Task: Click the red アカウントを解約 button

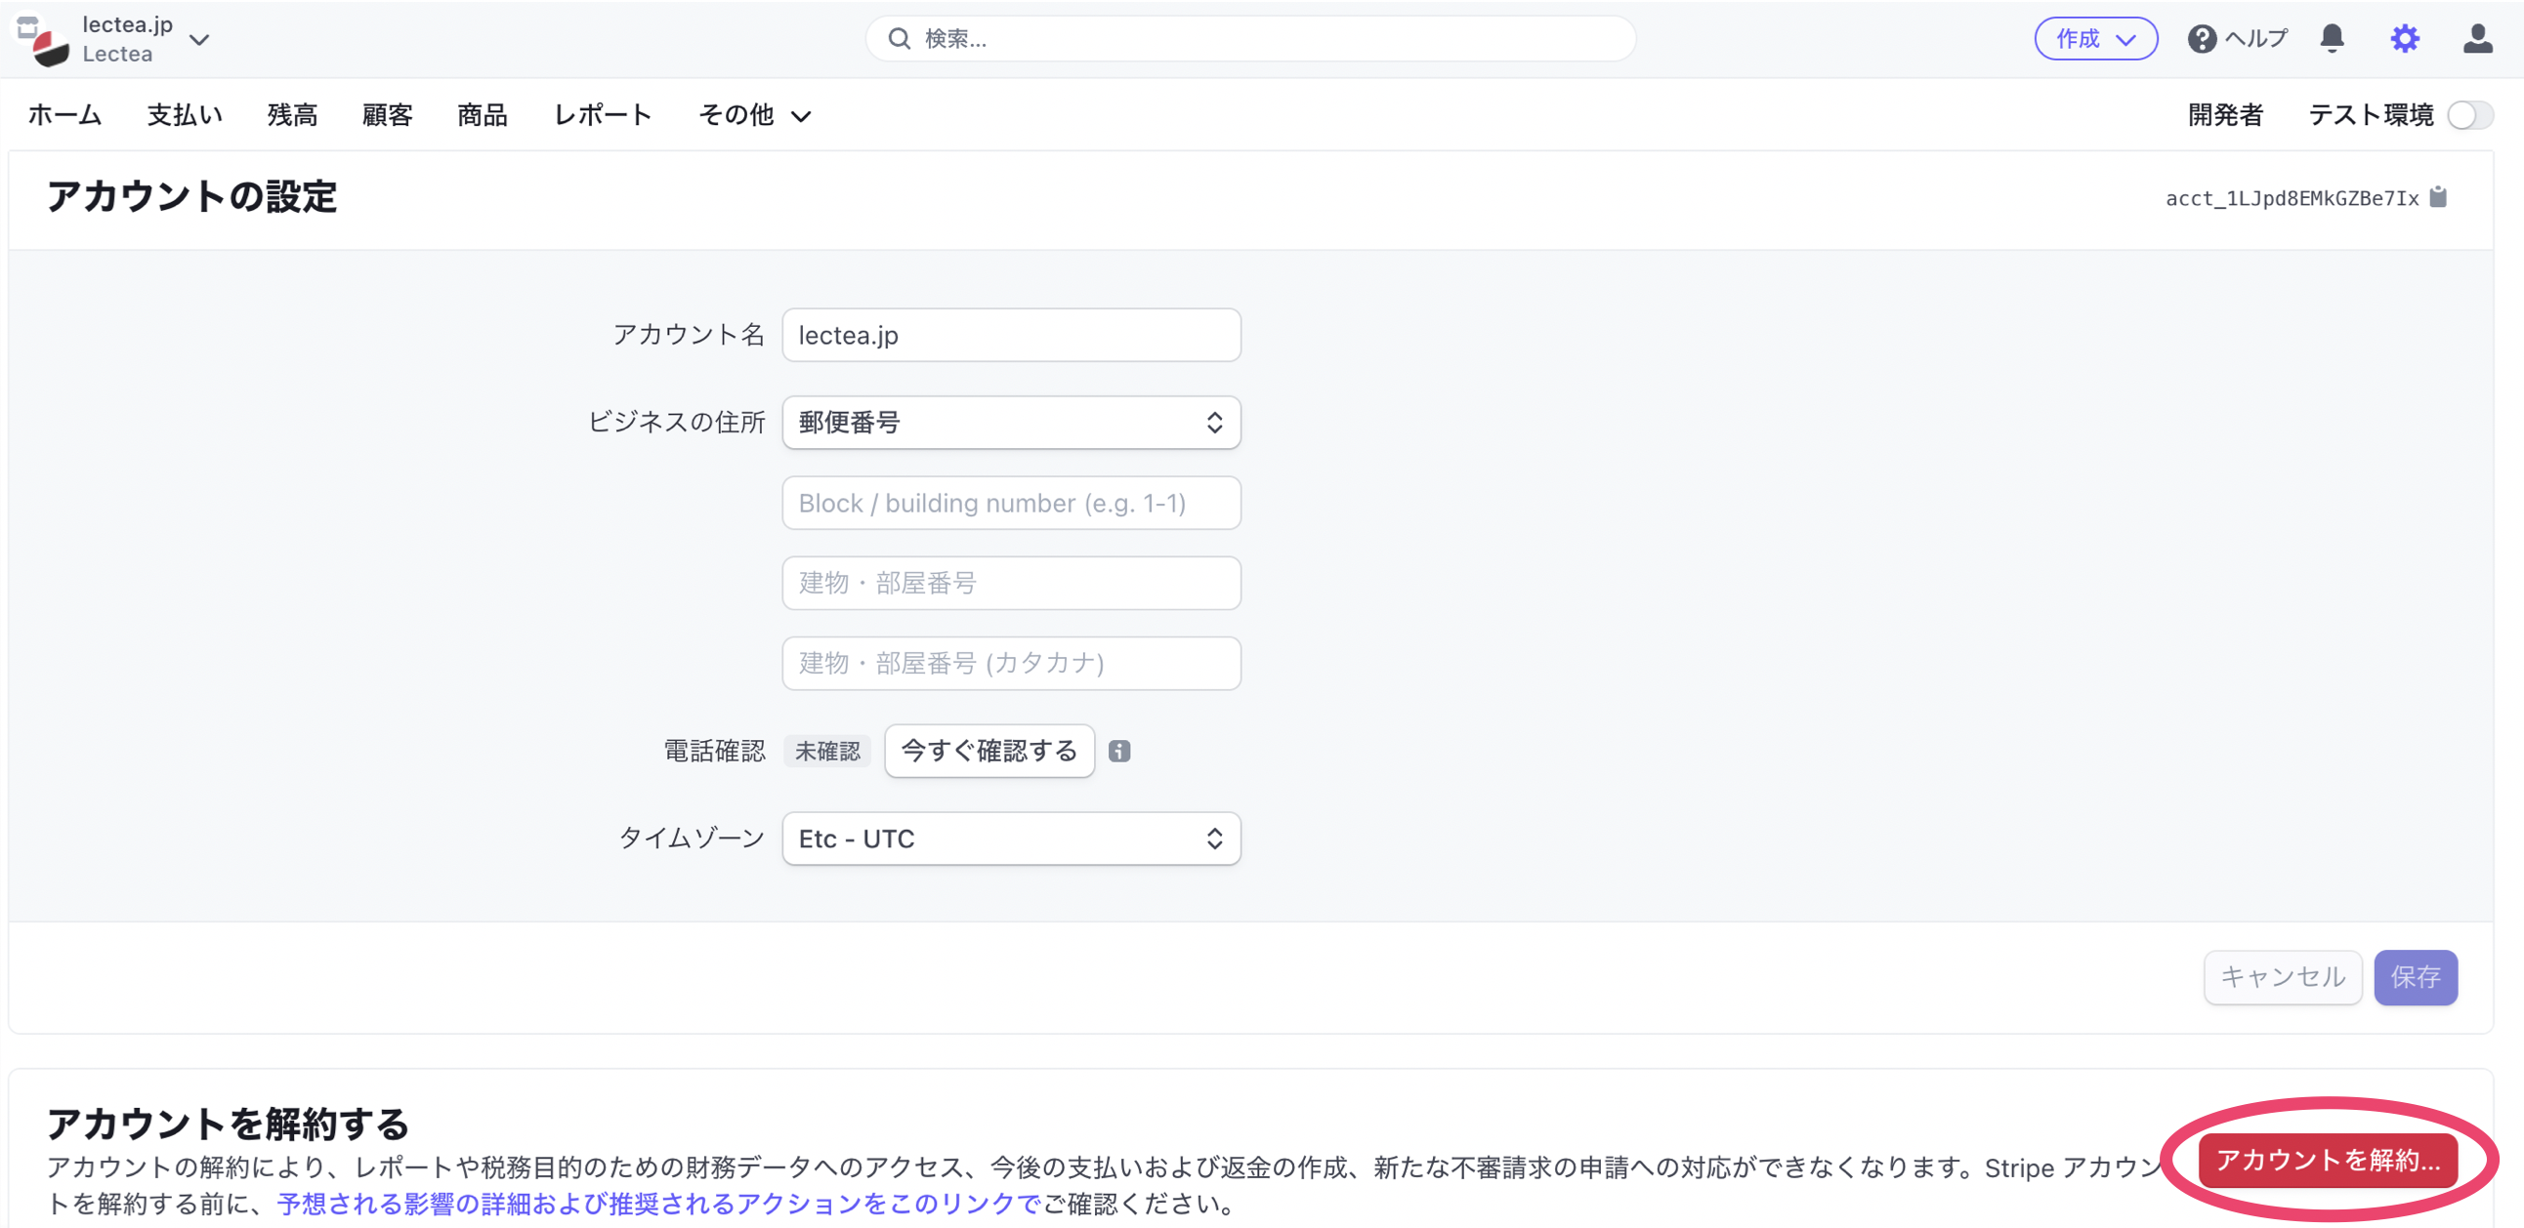Action: click(x=2327, y=1161)
